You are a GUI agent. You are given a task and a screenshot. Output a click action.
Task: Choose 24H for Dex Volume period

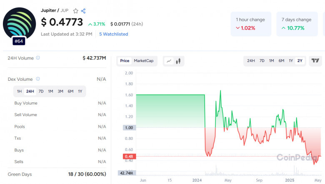pos(30,91)
